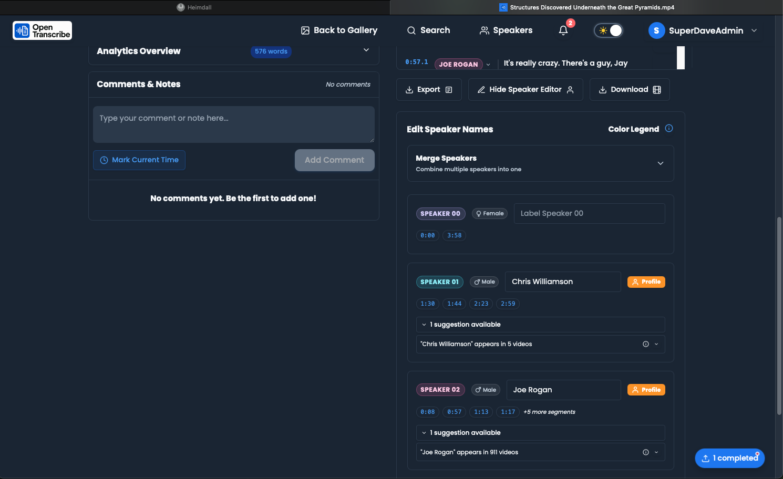
Task: Jump to timestamp 3:58 of Speaker 00
Action: 455,236
